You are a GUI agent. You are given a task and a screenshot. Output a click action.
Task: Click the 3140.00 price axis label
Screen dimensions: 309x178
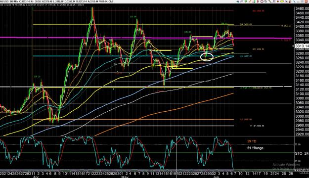pos(302,85)
